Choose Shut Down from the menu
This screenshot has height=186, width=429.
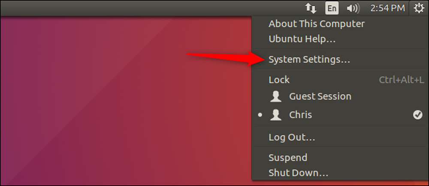298,173
